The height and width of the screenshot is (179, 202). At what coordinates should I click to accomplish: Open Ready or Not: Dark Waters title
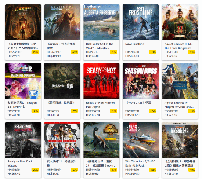tap(20, 164)
